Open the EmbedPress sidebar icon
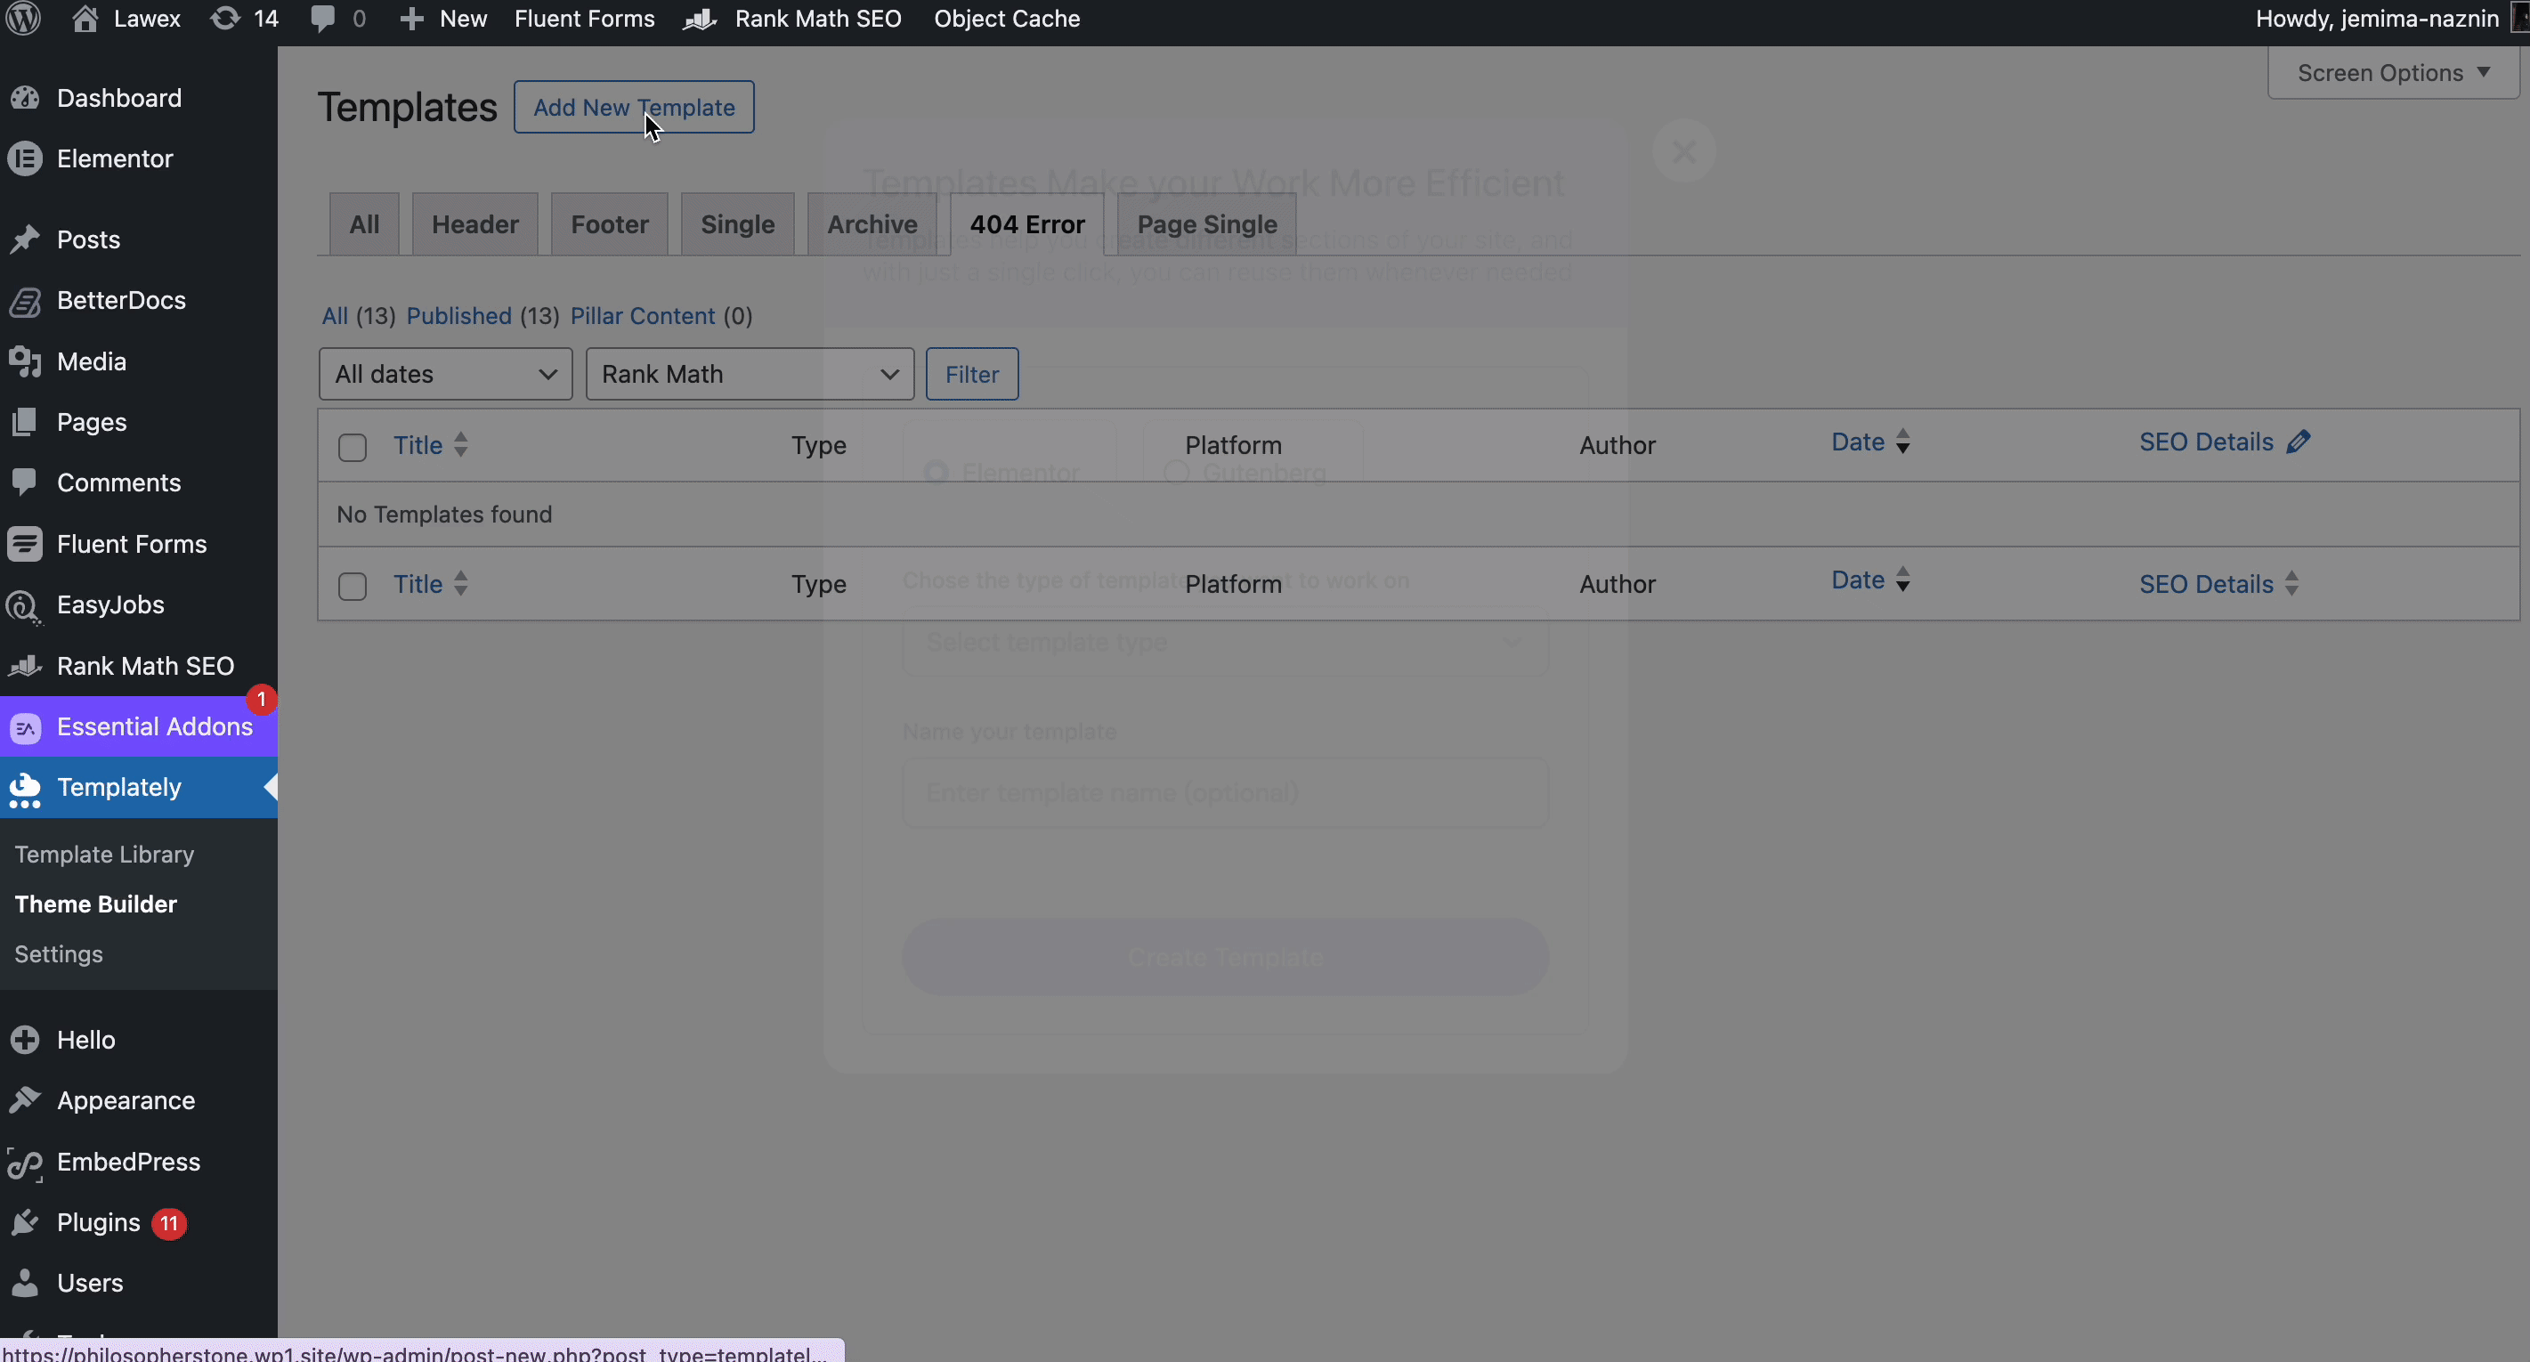2530x1362 pixels. [25, 1163]
